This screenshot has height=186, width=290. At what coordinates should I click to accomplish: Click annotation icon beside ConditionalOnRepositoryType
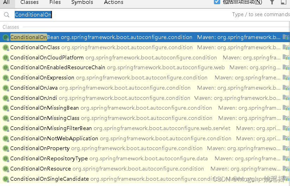6,159
